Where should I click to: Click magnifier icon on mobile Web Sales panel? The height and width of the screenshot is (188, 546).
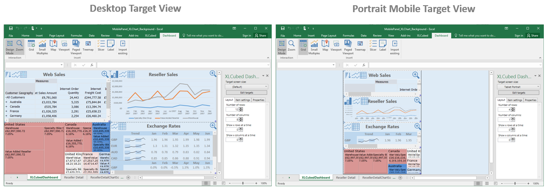click(x=417, y=75)
